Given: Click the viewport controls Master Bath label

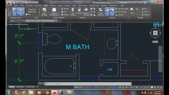Looking at the screenshot, I should (14, 24).
